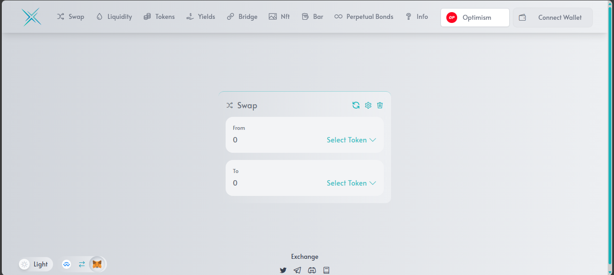Open the Discord link in footer
The height and width of the screenshot is (275, 614).
[312, 270]
